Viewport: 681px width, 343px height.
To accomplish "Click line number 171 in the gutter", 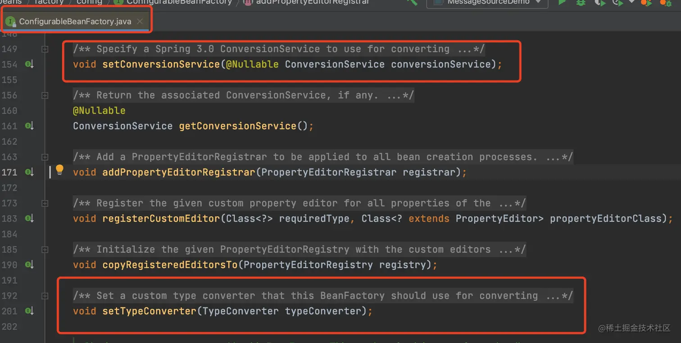I will (x=10, y=172).
